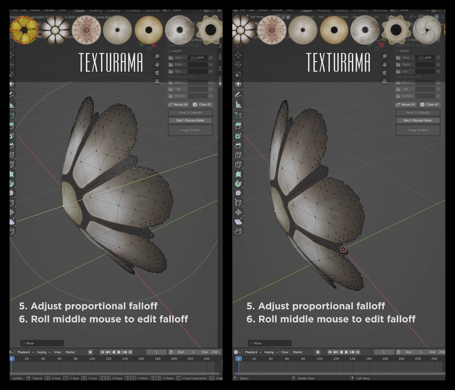
Task: Select the Add Cube tool in right panel
Action: tap(238, 115)
